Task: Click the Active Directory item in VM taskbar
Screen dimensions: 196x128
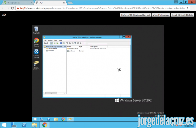Action: [70, 119]
